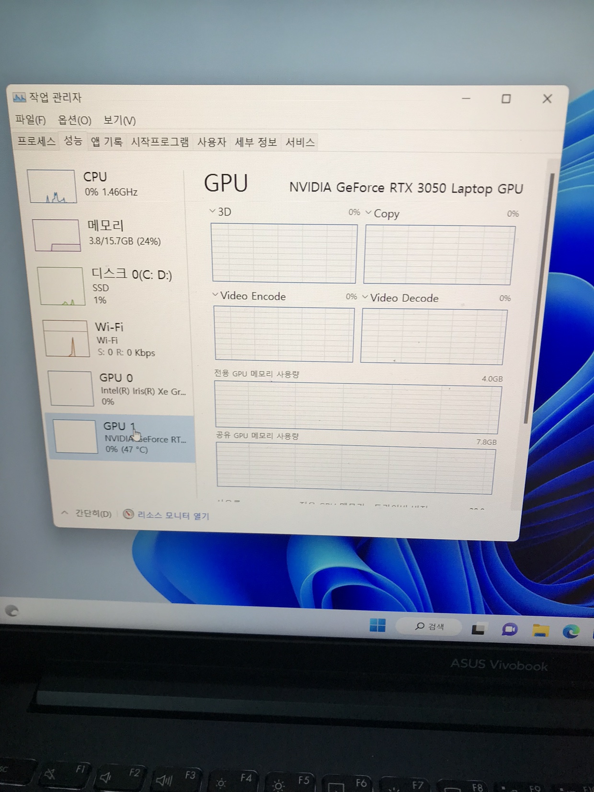
Task: Click the 3D usage graph
Action: [285, 253]
